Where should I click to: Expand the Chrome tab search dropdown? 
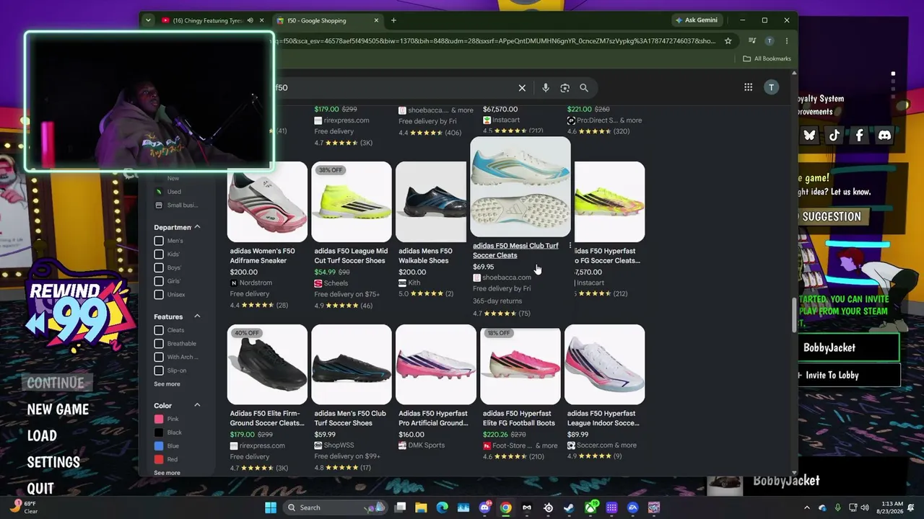(x=148, y=20)
